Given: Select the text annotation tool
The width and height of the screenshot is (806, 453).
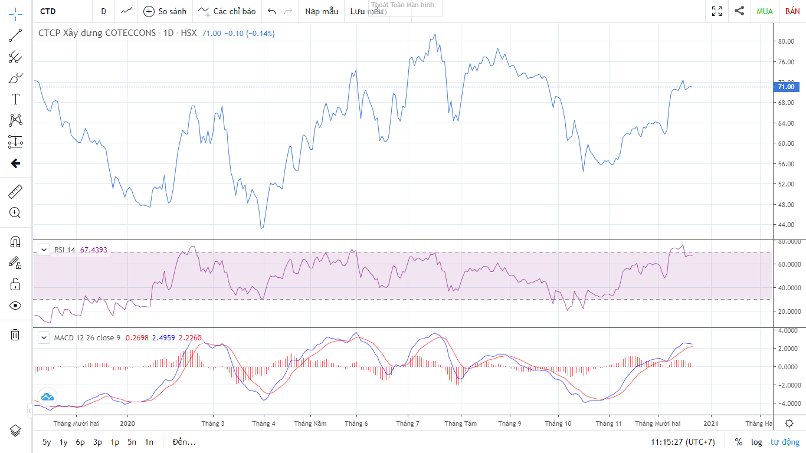Looking at the screenshot, I should [x=15, y=99].
